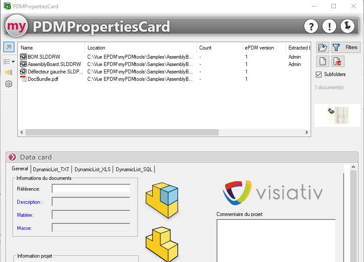Open settings with the gear icon

pyautogui.click(x=9, y=84)
